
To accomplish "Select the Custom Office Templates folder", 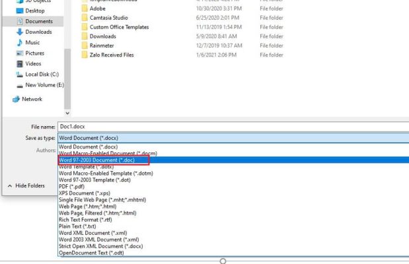I will (119, 27).
